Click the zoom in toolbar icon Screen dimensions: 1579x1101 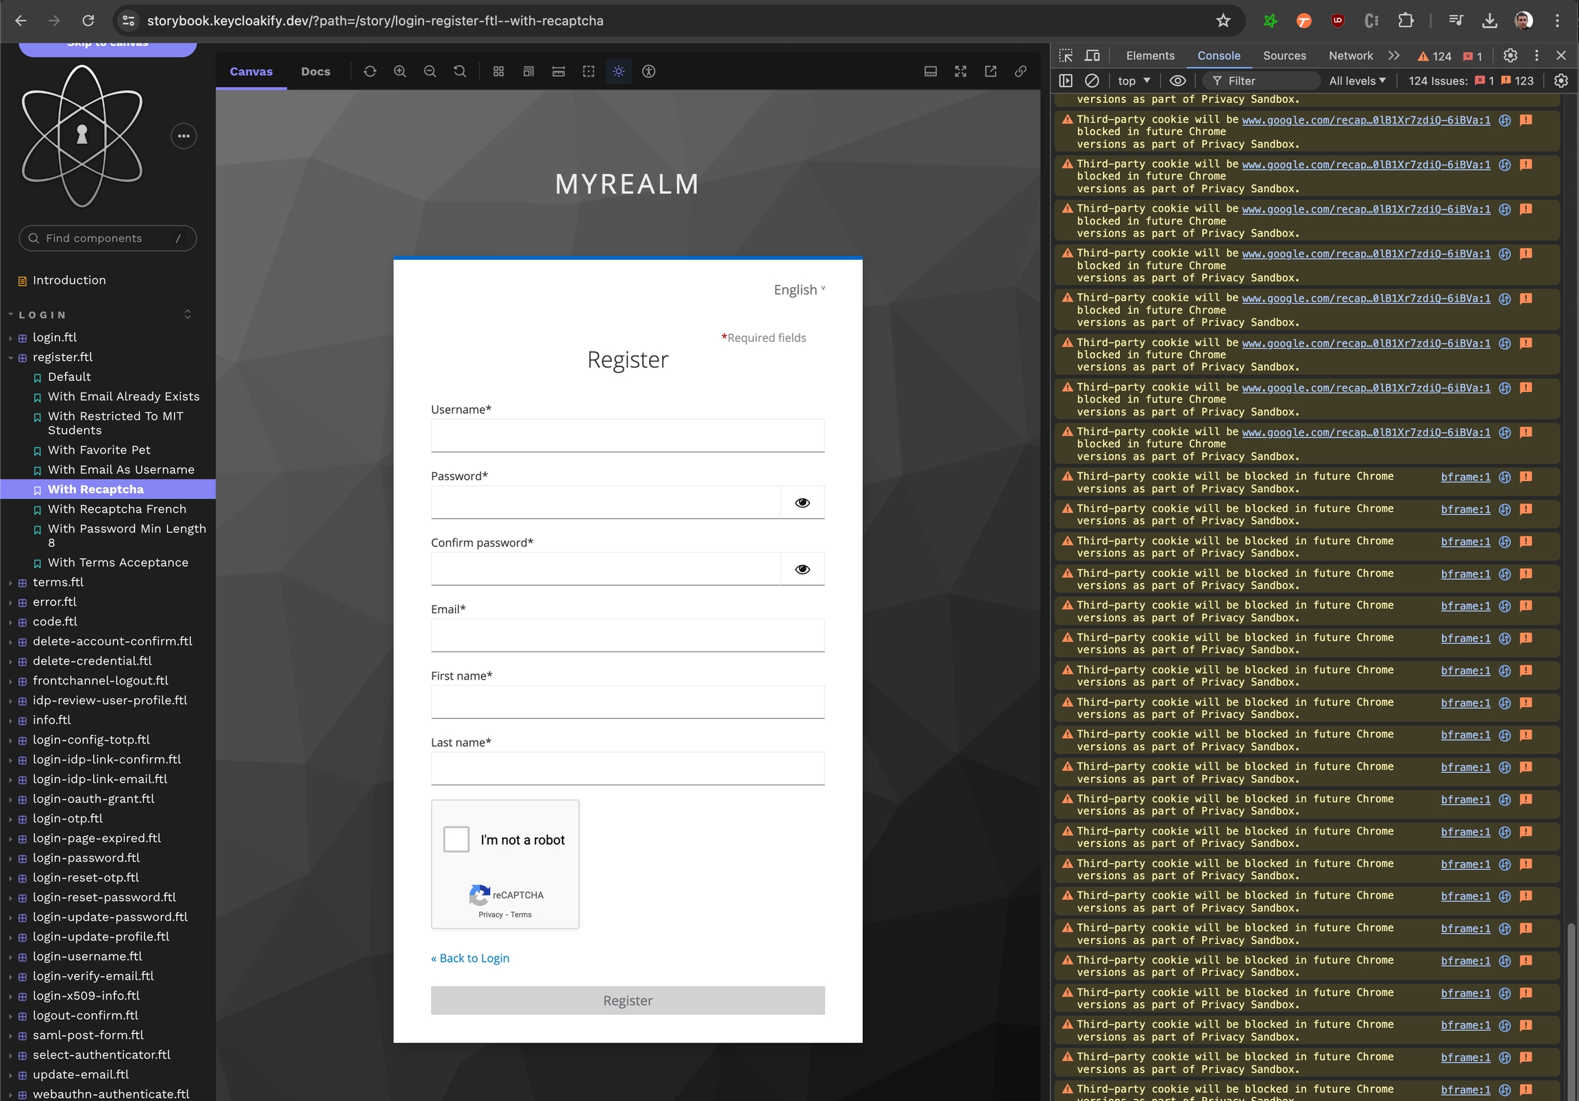[400, 71]
